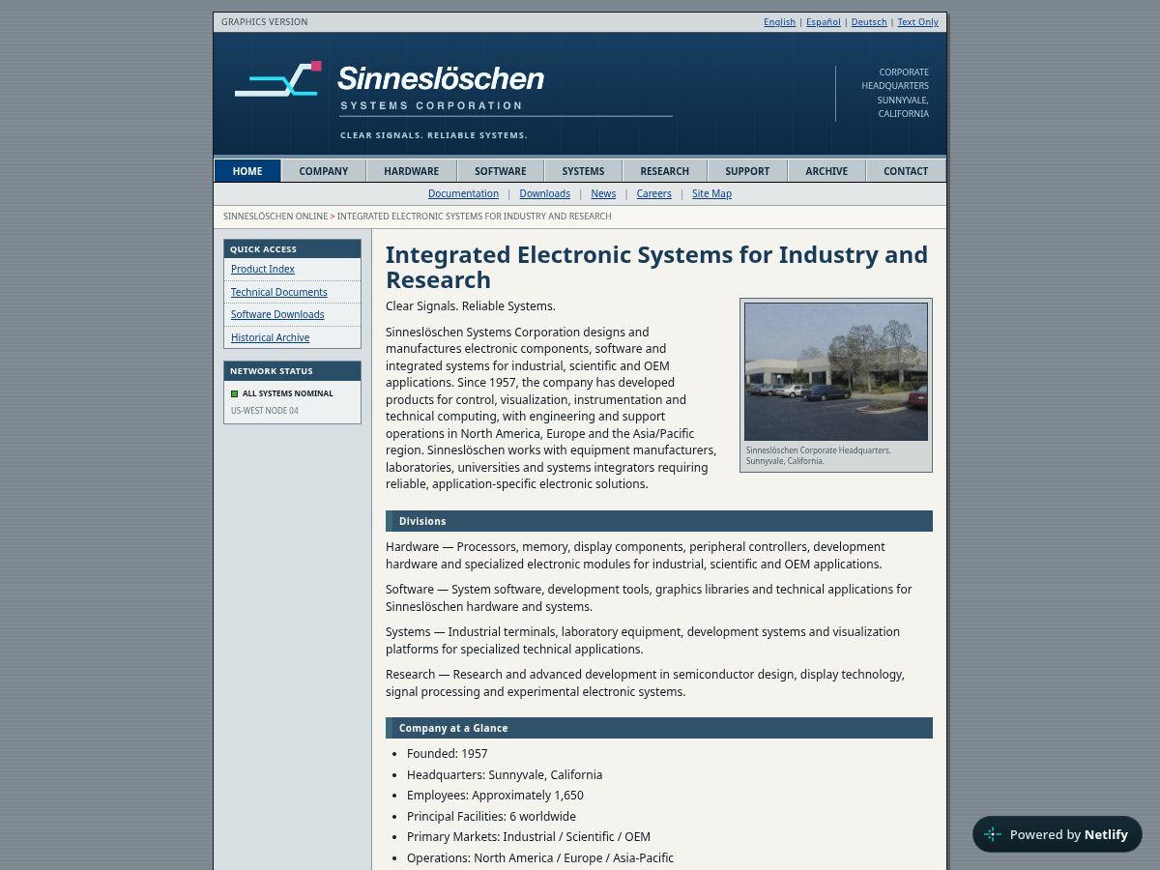Viewport: 1160px width, 870px height.
Task: Click the 'Operations: North America' list item
Action: (x=540, y=858)
